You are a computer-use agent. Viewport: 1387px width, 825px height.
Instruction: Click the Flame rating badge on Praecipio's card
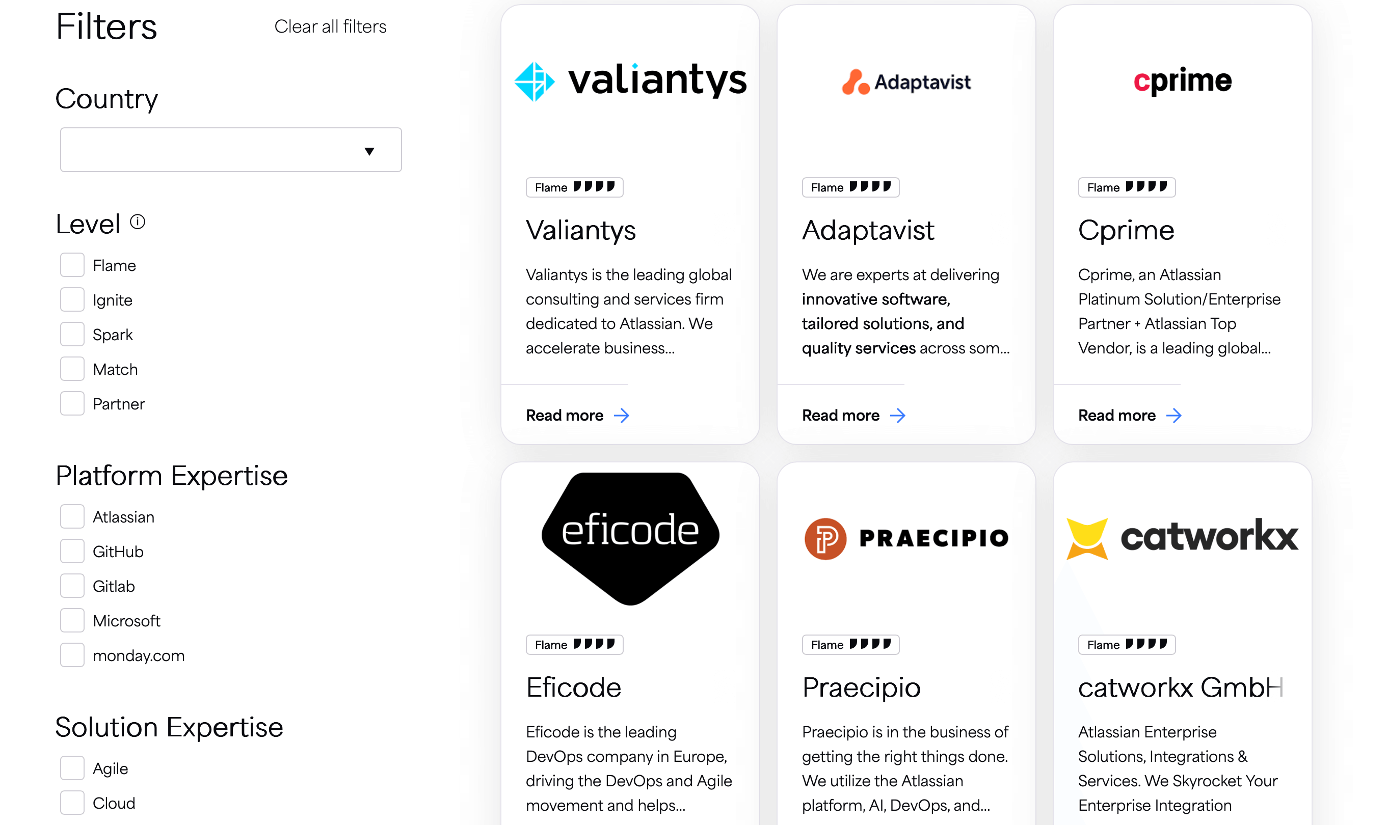tap(850, 644)
